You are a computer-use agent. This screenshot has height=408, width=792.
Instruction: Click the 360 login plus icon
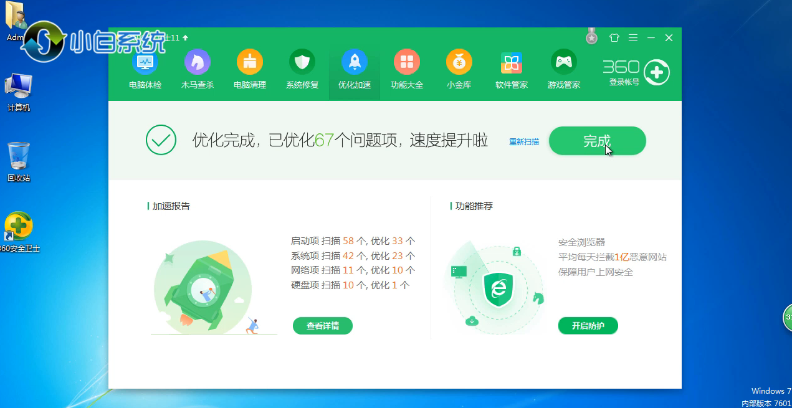pyautogui.click(x=657, y=73)
